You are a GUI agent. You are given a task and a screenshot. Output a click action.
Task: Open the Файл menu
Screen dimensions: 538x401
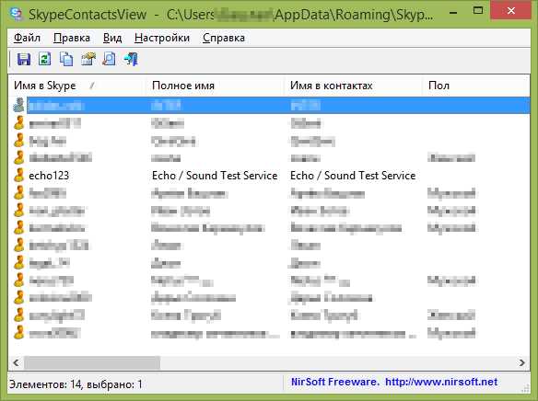(x=27, y=38)
